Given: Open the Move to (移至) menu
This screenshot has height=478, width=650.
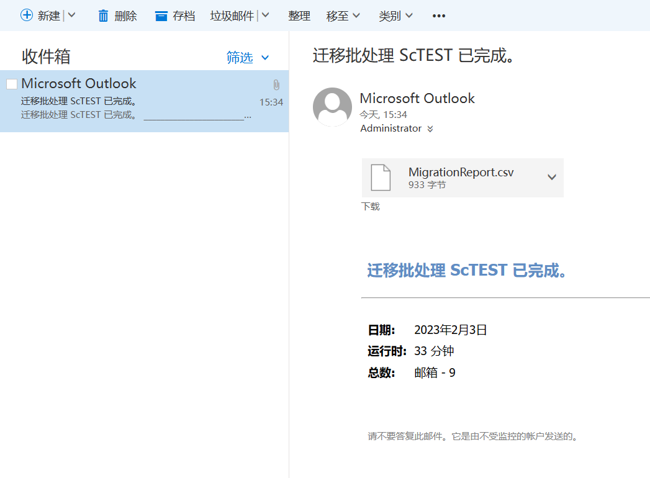Looking at the screenshot, I should tap(343, 16).
